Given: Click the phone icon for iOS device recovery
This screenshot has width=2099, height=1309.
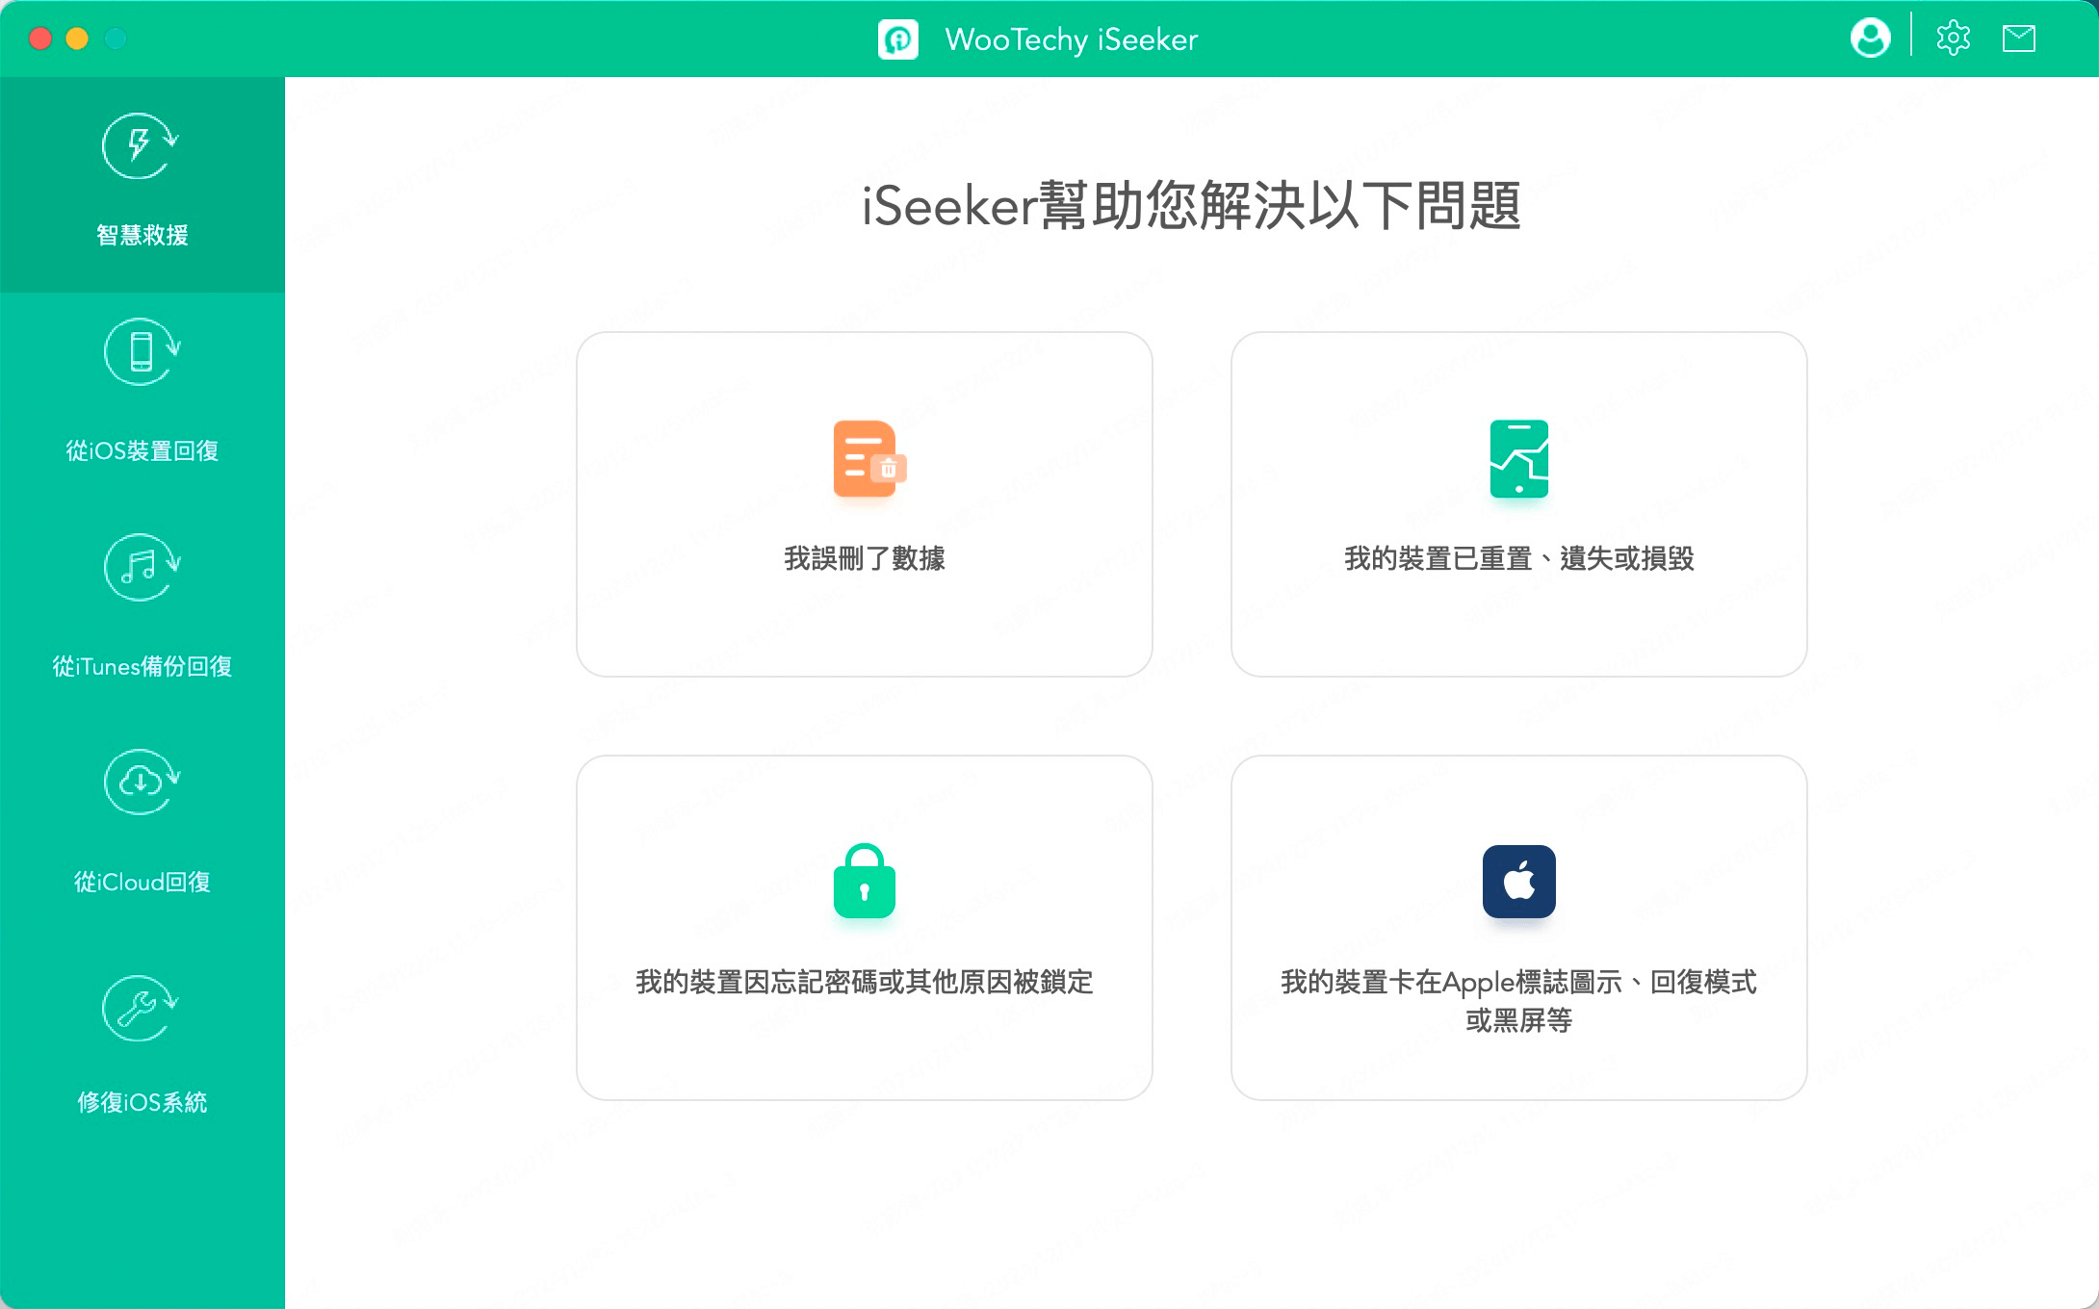Looking at the screenshot, I should point(142,351).
